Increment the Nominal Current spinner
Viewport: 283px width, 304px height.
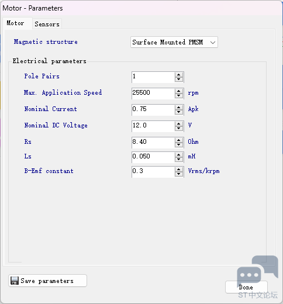pos(178,108)
